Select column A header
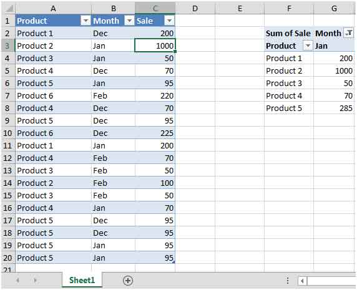Viewport: 357px width, 290px height. tap(53, 9)
